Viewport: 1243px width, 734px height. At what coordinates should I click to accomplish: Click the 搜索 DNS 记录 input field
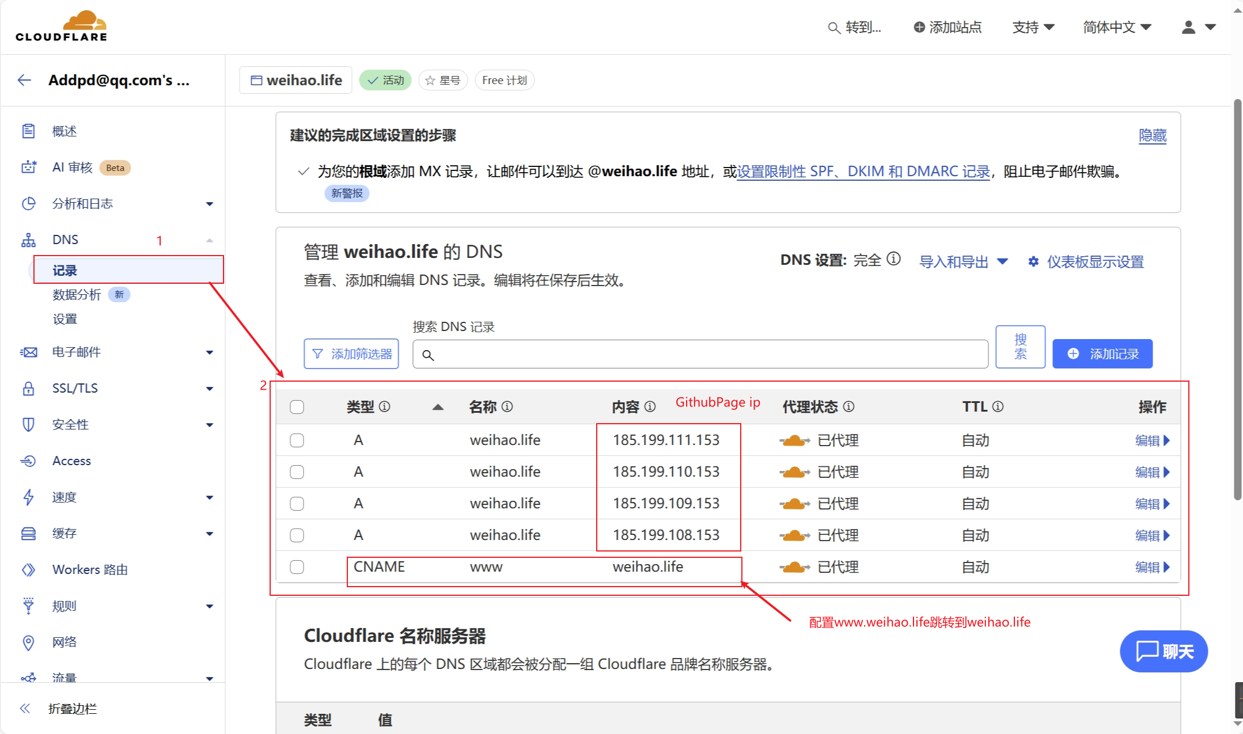point(700,354)
